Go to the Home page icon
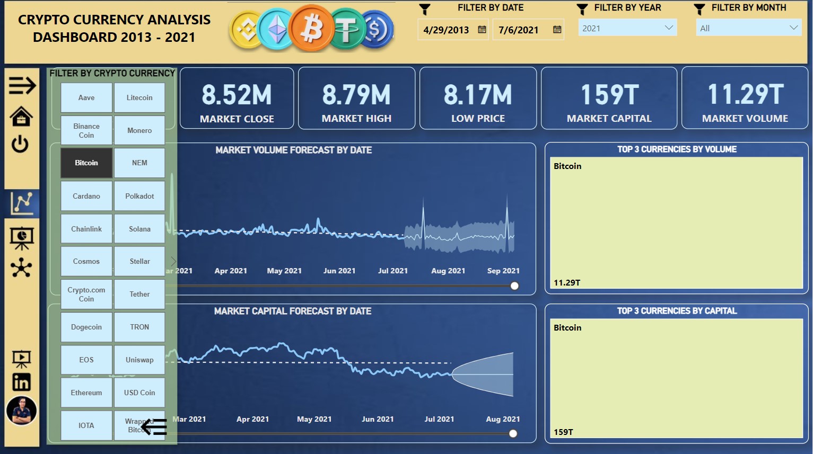This screenshot has height=454, width=813. [21, 116]
